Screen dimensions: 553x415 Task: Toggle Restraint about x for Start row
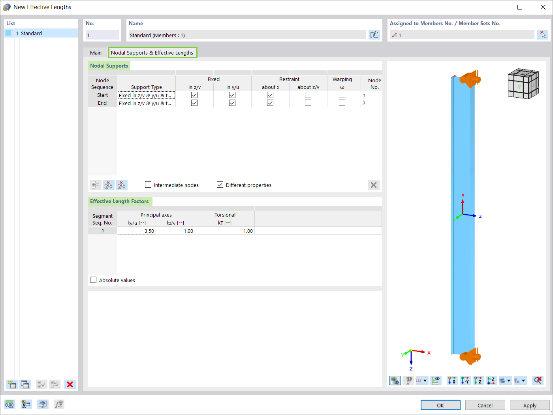(x=270, y=95)
